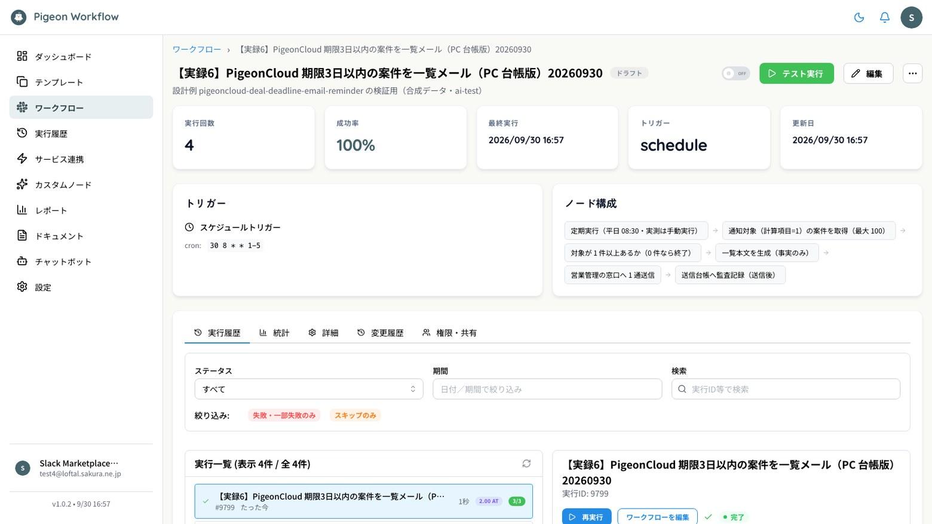
Task: Run the workflow with テスト実行
Action: pos(796,73)
